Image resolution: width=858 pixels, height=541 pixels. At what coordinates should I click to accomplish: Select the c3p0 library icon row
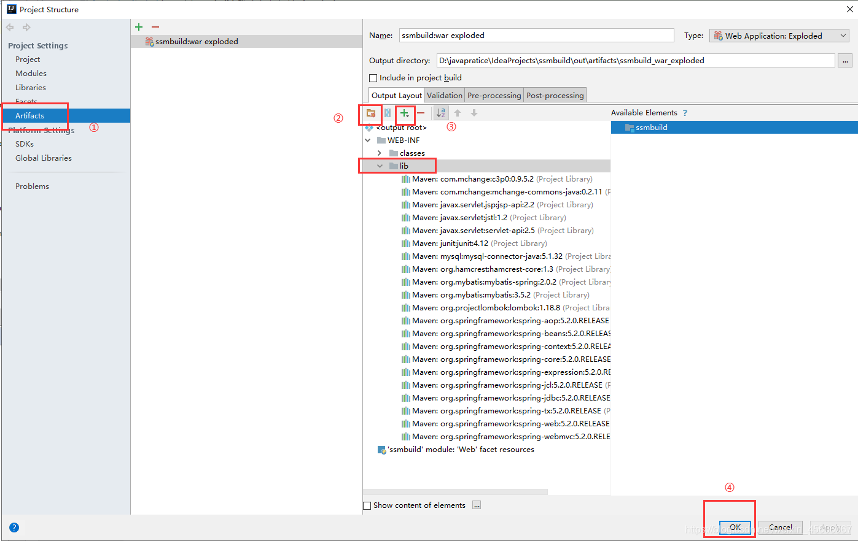click(x=497, y=179)
